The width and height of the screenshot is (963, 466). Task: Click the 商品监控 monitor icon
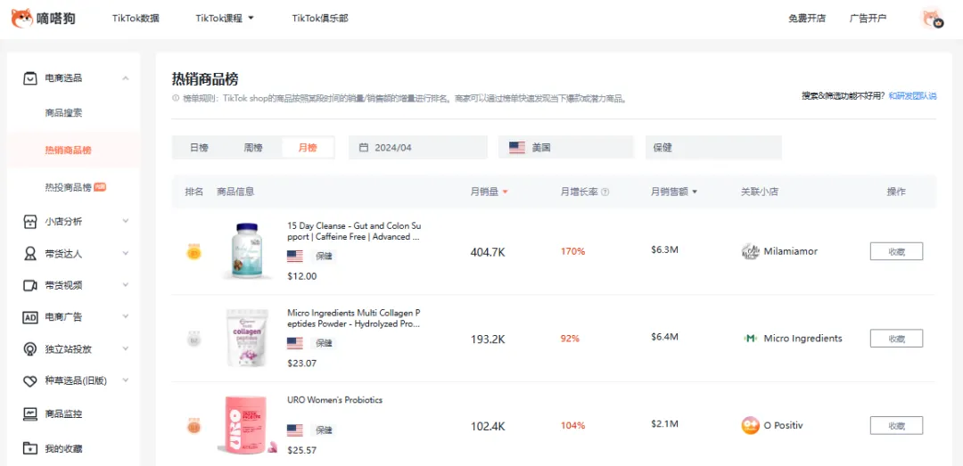pos(30,413)
